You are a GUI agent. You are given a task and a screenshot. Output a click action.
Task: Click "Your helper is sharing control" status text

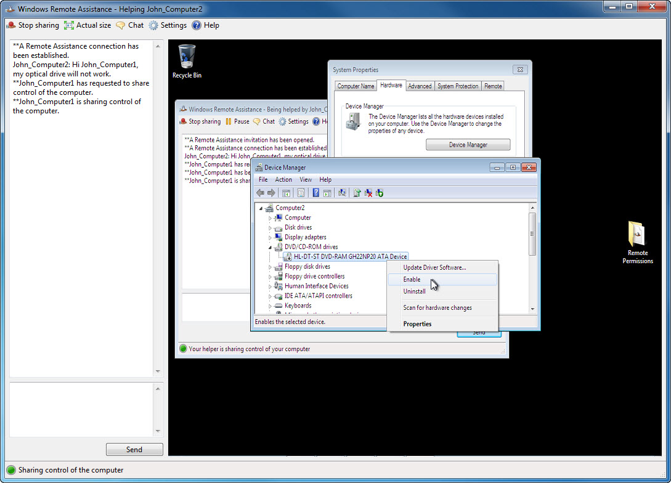coord(250,349)
